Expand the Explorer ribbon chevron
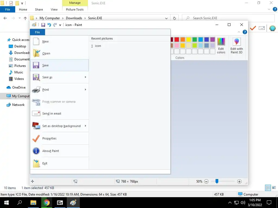The height and width of the screenshot is (208, 278). point(269,9)
